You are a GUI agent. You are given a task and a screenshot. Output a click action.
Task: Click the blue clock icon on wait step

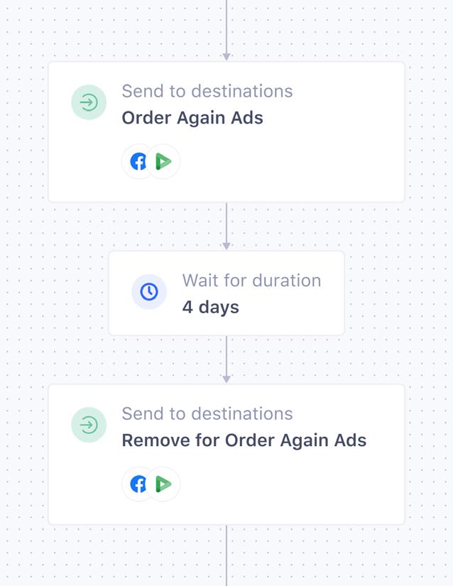(x=149, y=291)
